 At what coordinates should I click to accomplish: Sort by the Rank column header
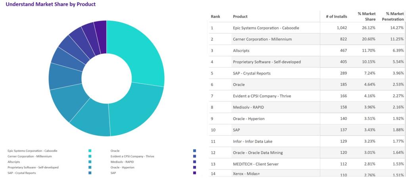pyautogui.click(x=215, y=16)
